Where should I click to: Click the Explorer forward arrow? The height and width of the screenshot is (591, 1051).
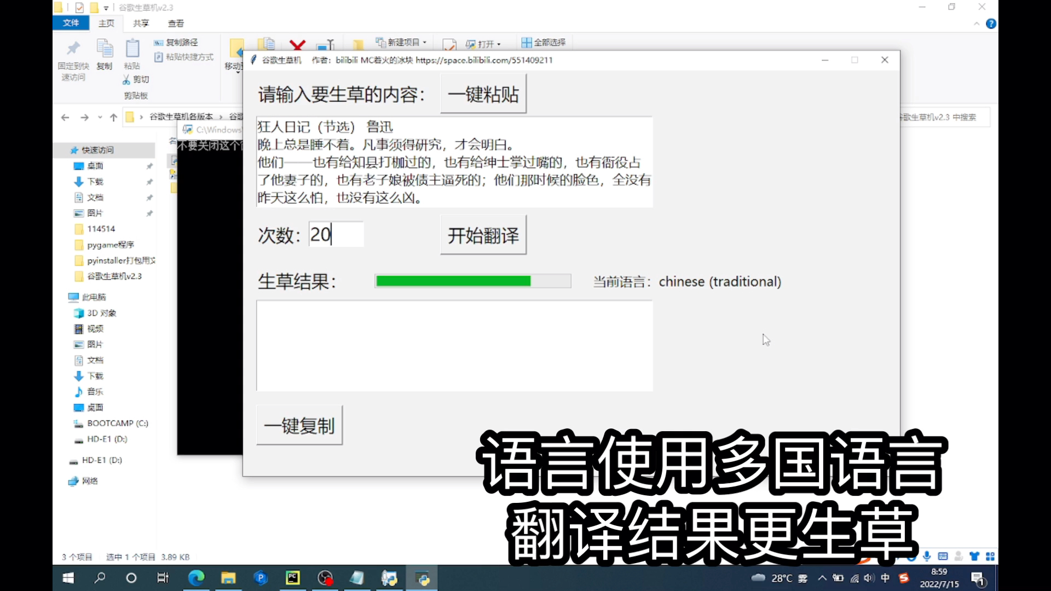84,117
